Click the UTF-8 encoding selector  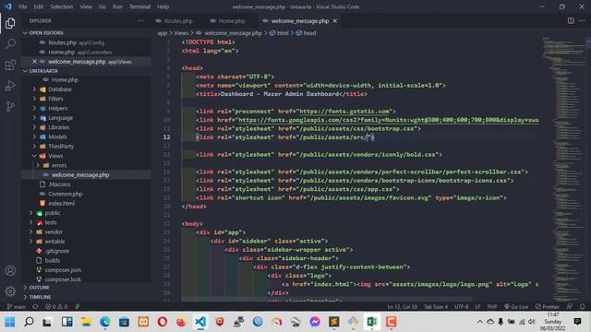coord(462,307)
